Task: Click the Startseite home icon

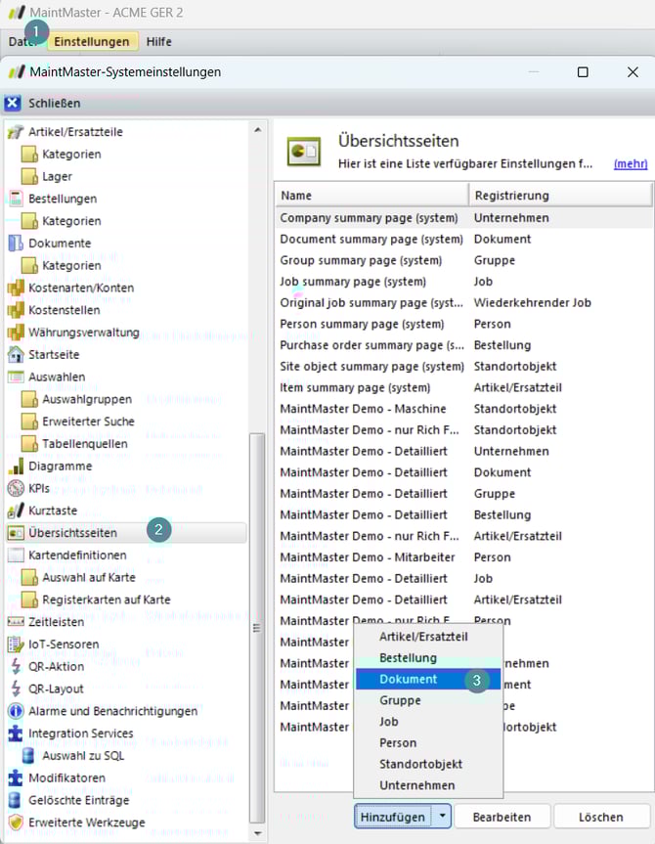Action: (16, 354)
